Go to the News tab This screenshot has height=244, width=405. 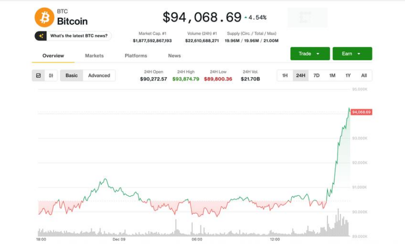point(174,56)
